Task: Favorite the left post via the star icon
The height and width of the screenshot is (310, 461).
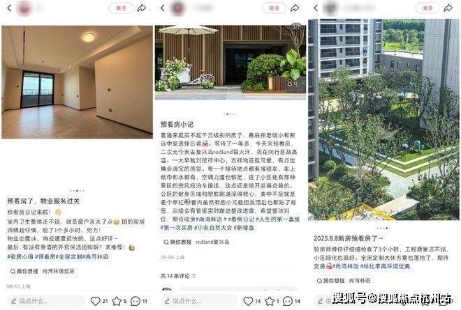Action: pyautogui.click(x=117, y=301)
